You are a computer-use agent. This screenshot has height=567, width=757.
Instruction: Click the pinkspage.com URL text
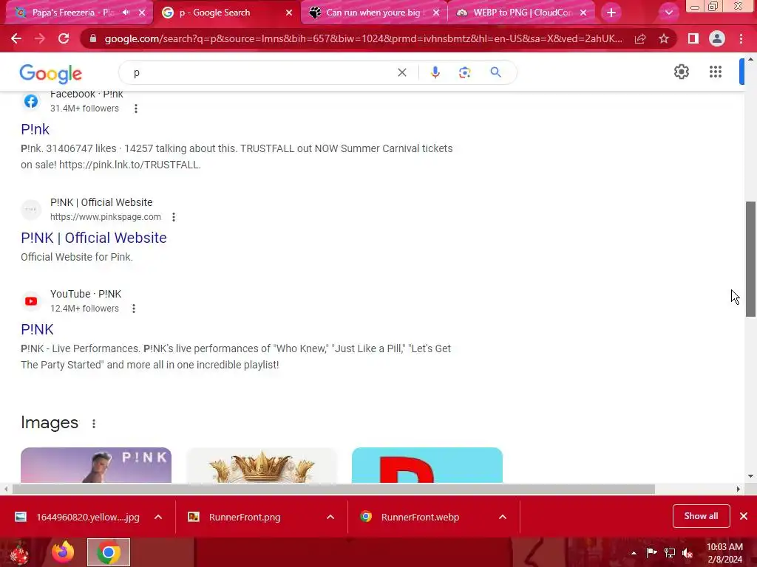106,217
